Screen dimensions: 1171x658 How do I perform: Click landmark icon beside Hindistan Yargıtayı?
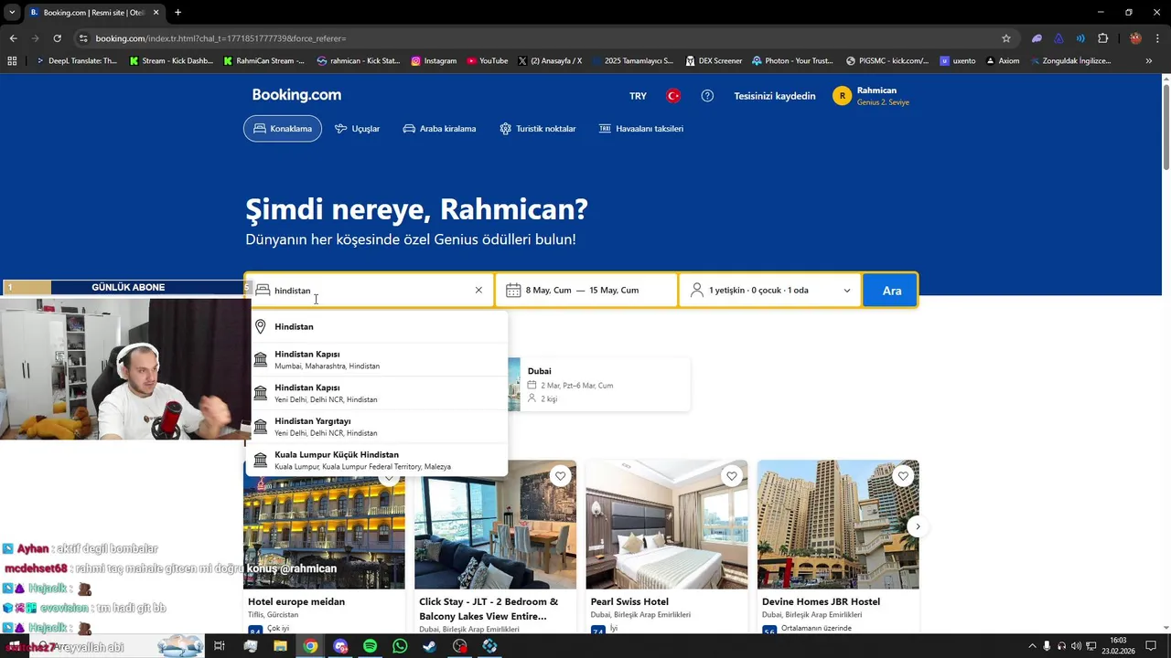[x=261, y=427]
